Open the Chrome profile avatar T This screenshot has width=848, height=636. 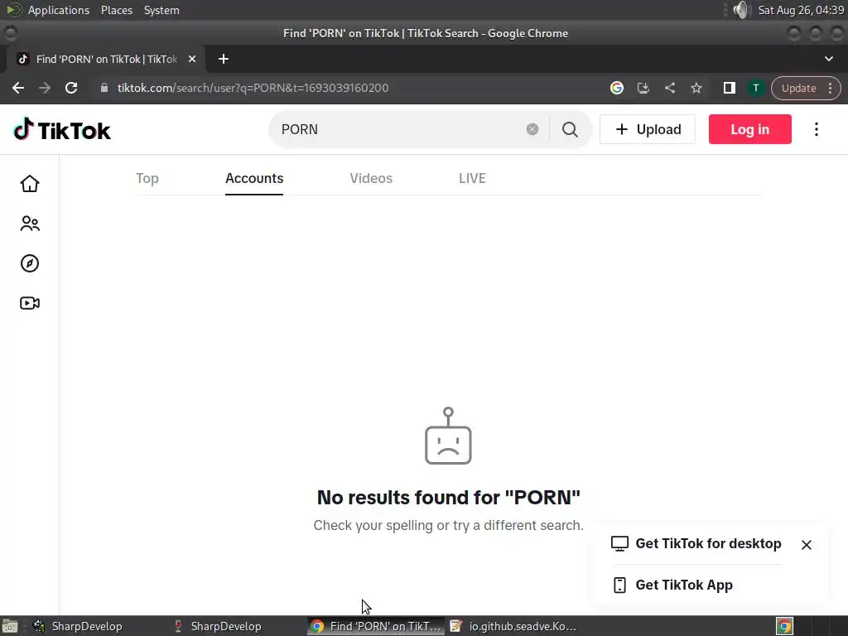pyautogui.click(x=756, y=88)
